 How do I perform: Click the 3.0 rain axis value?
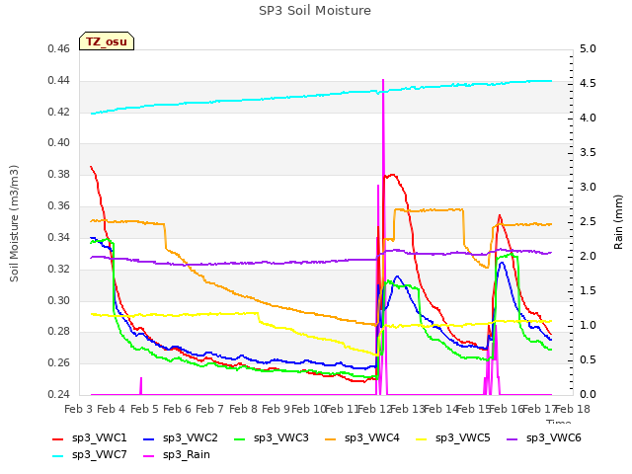[589, 188]
